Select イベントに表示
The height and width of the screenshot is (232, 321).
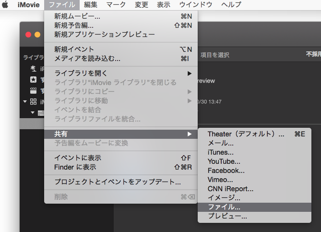click(x=121, y=158)
